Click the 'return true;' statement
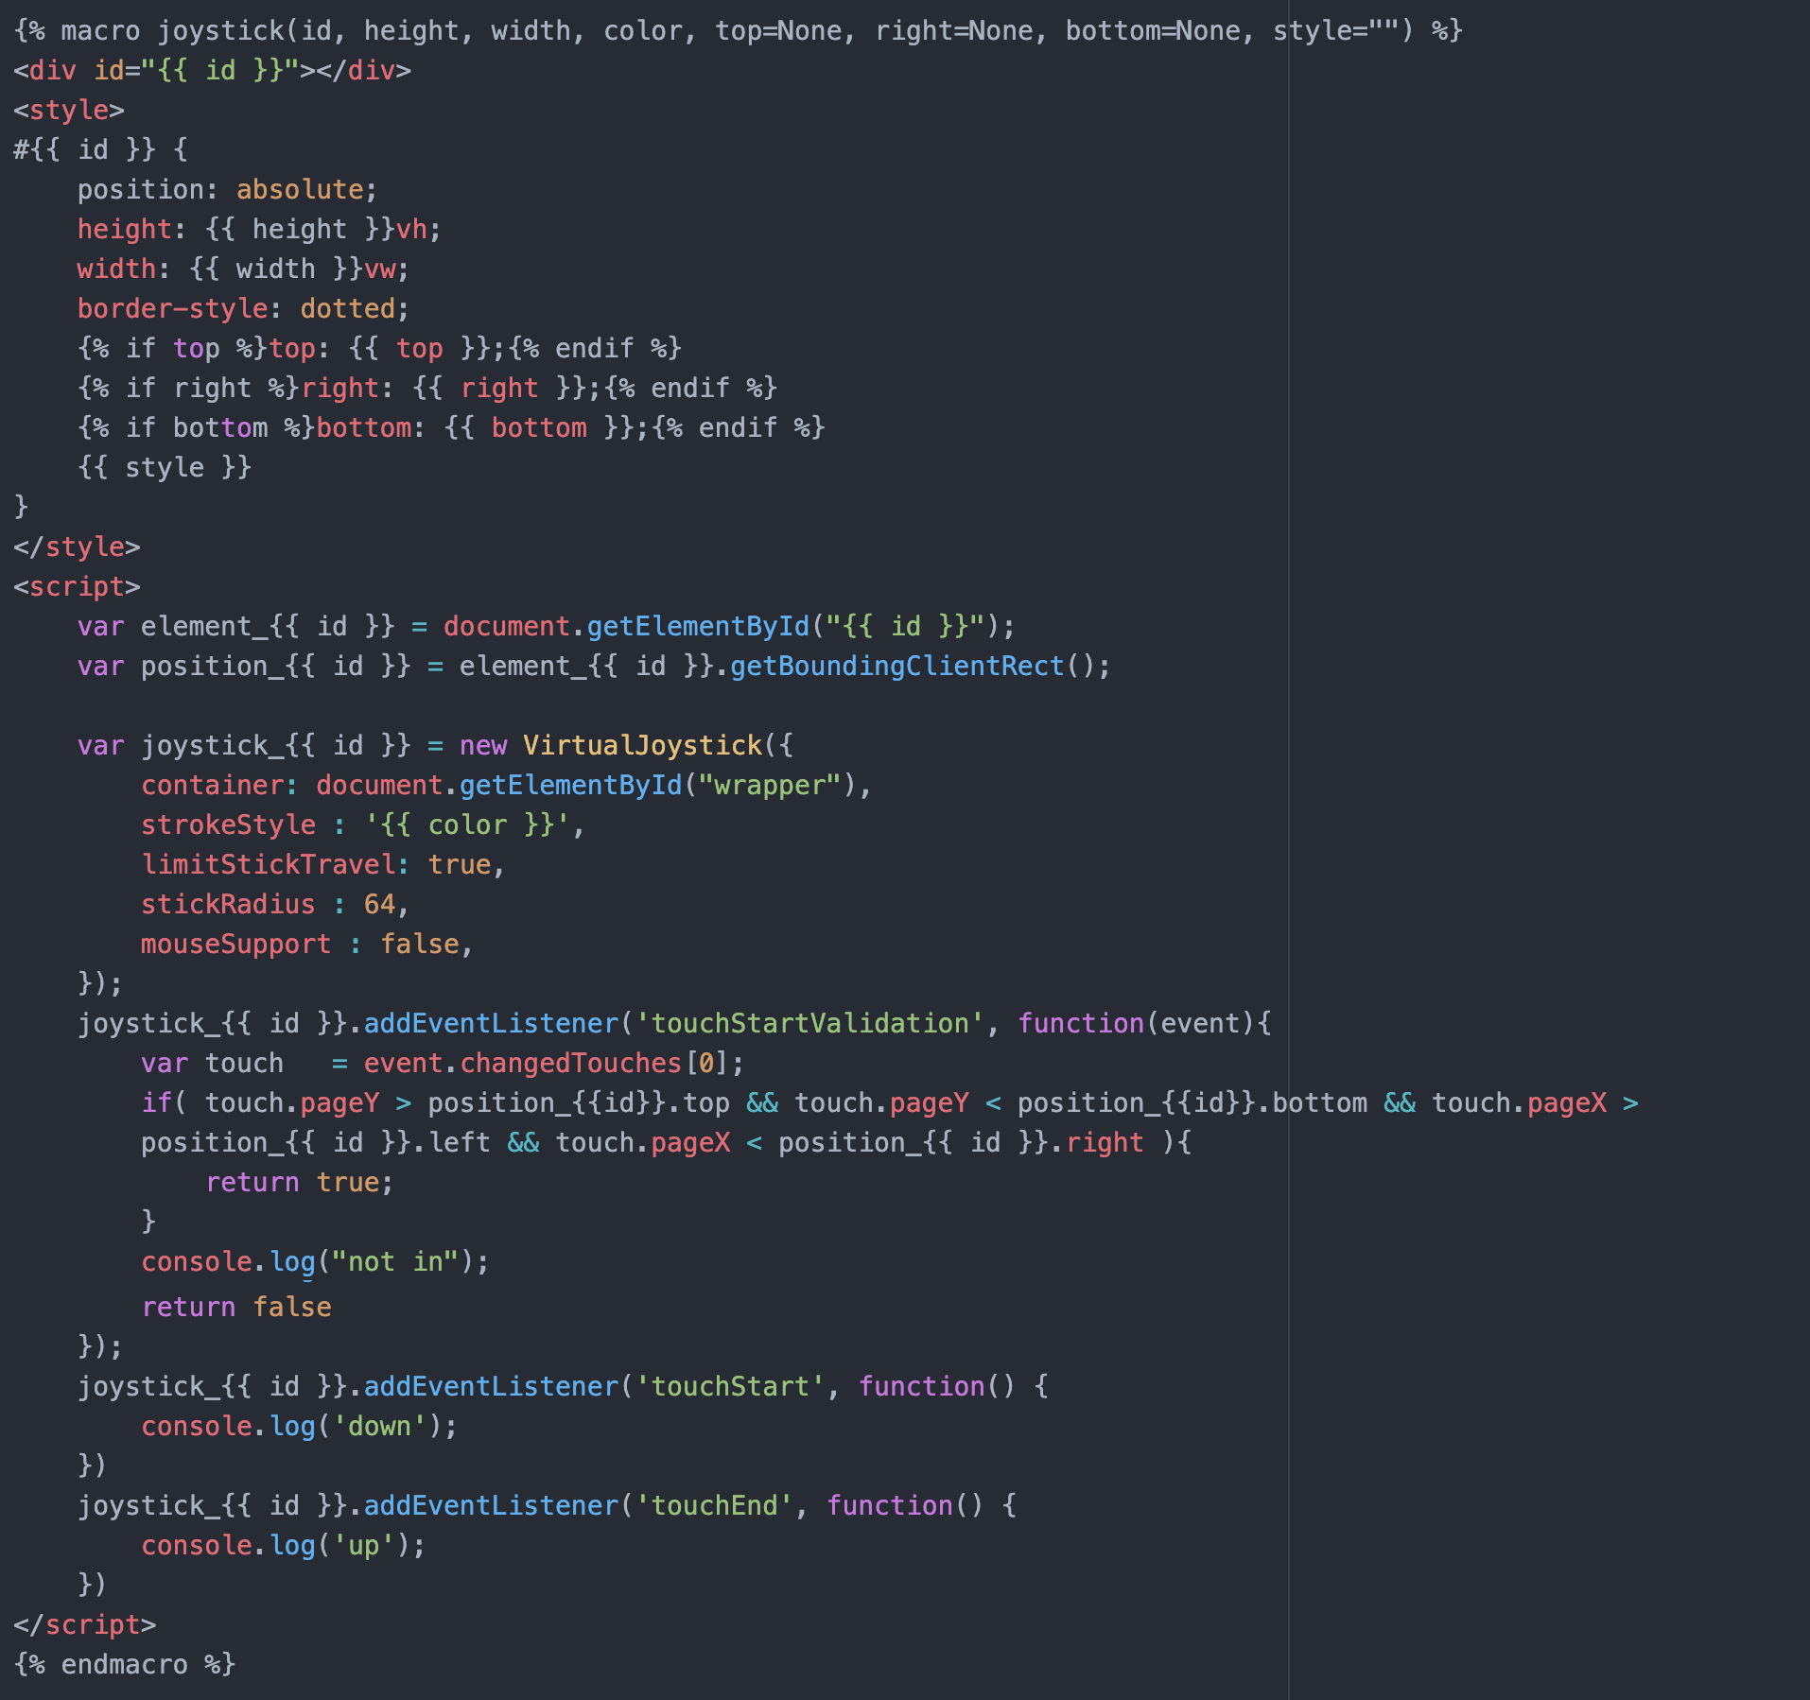The height and width of the screenshot is (1700, 1810). [x=299, y=1183]
